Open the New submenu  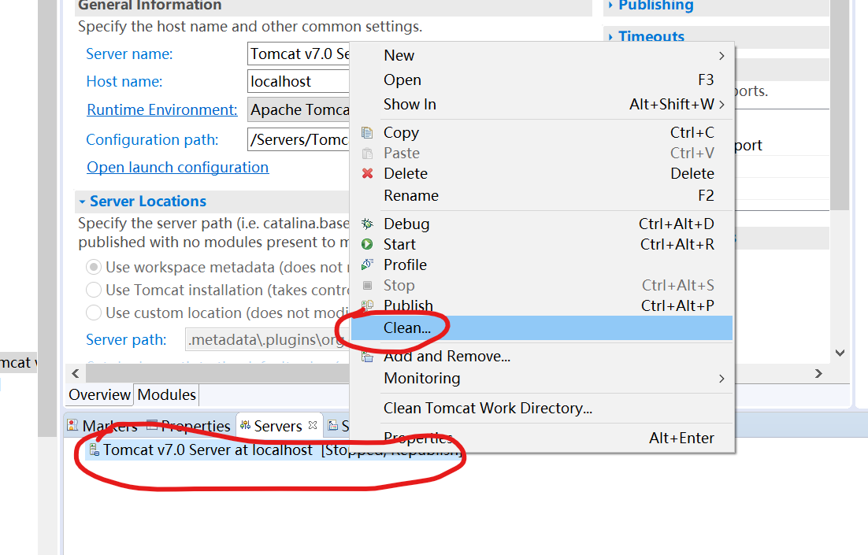coord(542,55)
